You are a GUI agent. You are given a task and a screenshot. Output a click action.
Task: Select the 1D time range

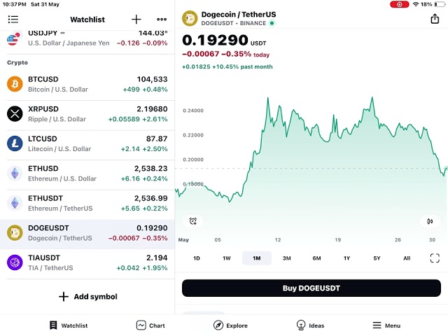coord(197,258)
